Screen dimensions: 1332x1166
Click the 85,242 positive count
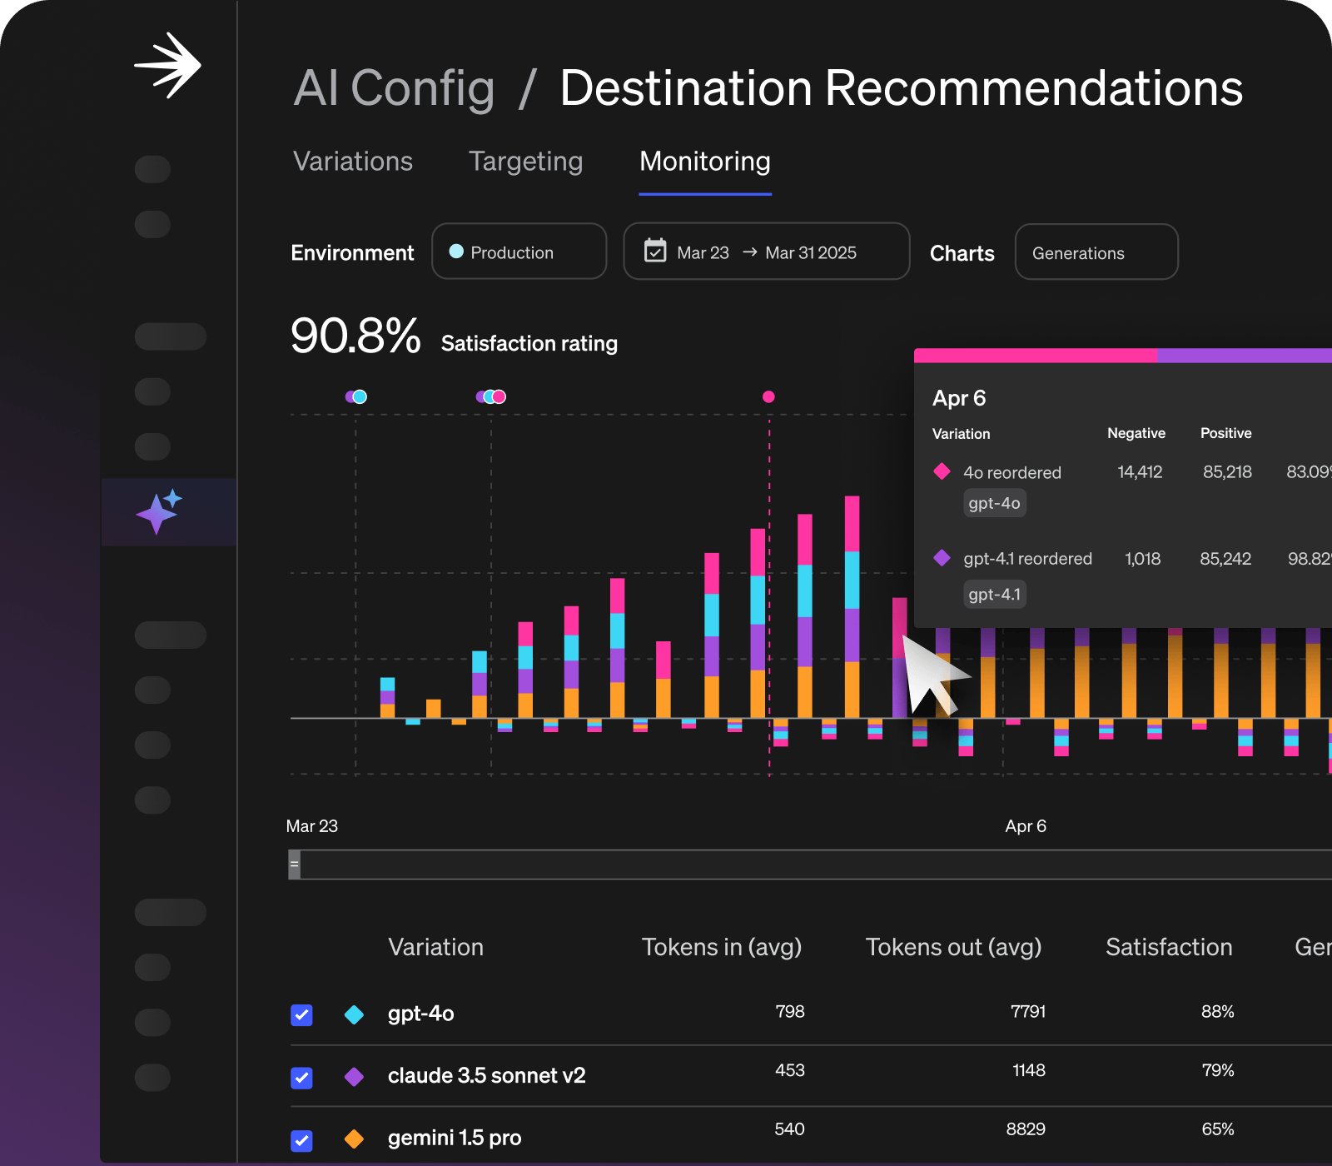tap(1225, 559)
